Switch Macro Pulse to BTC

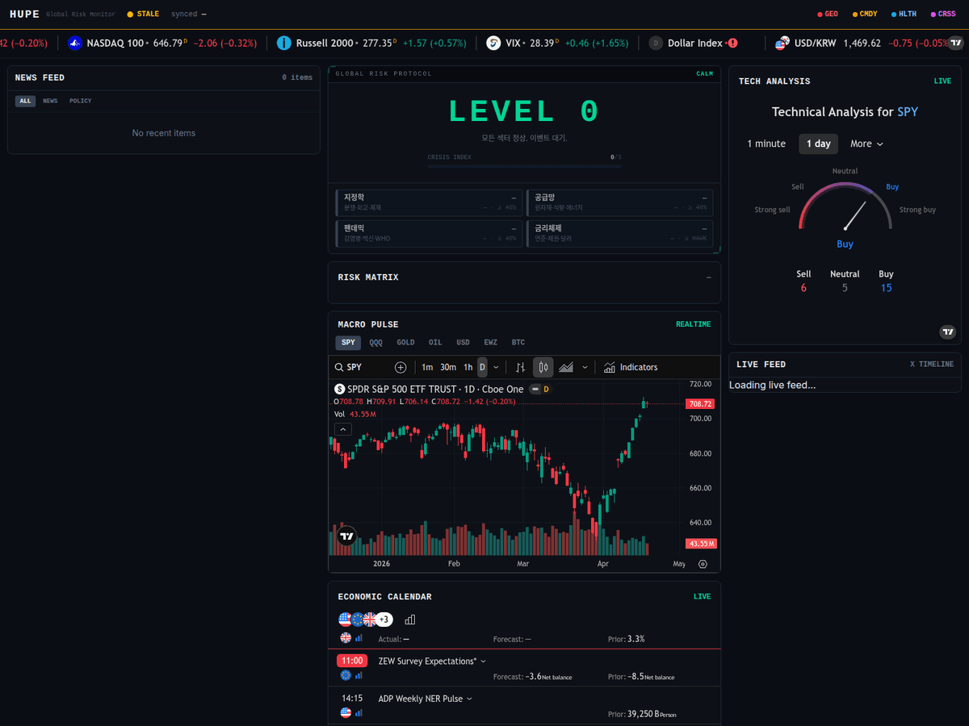pos(518,342)
